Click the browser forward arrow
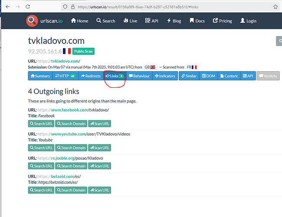The height and width of the screenshot is (217, 282). point(18,7)
